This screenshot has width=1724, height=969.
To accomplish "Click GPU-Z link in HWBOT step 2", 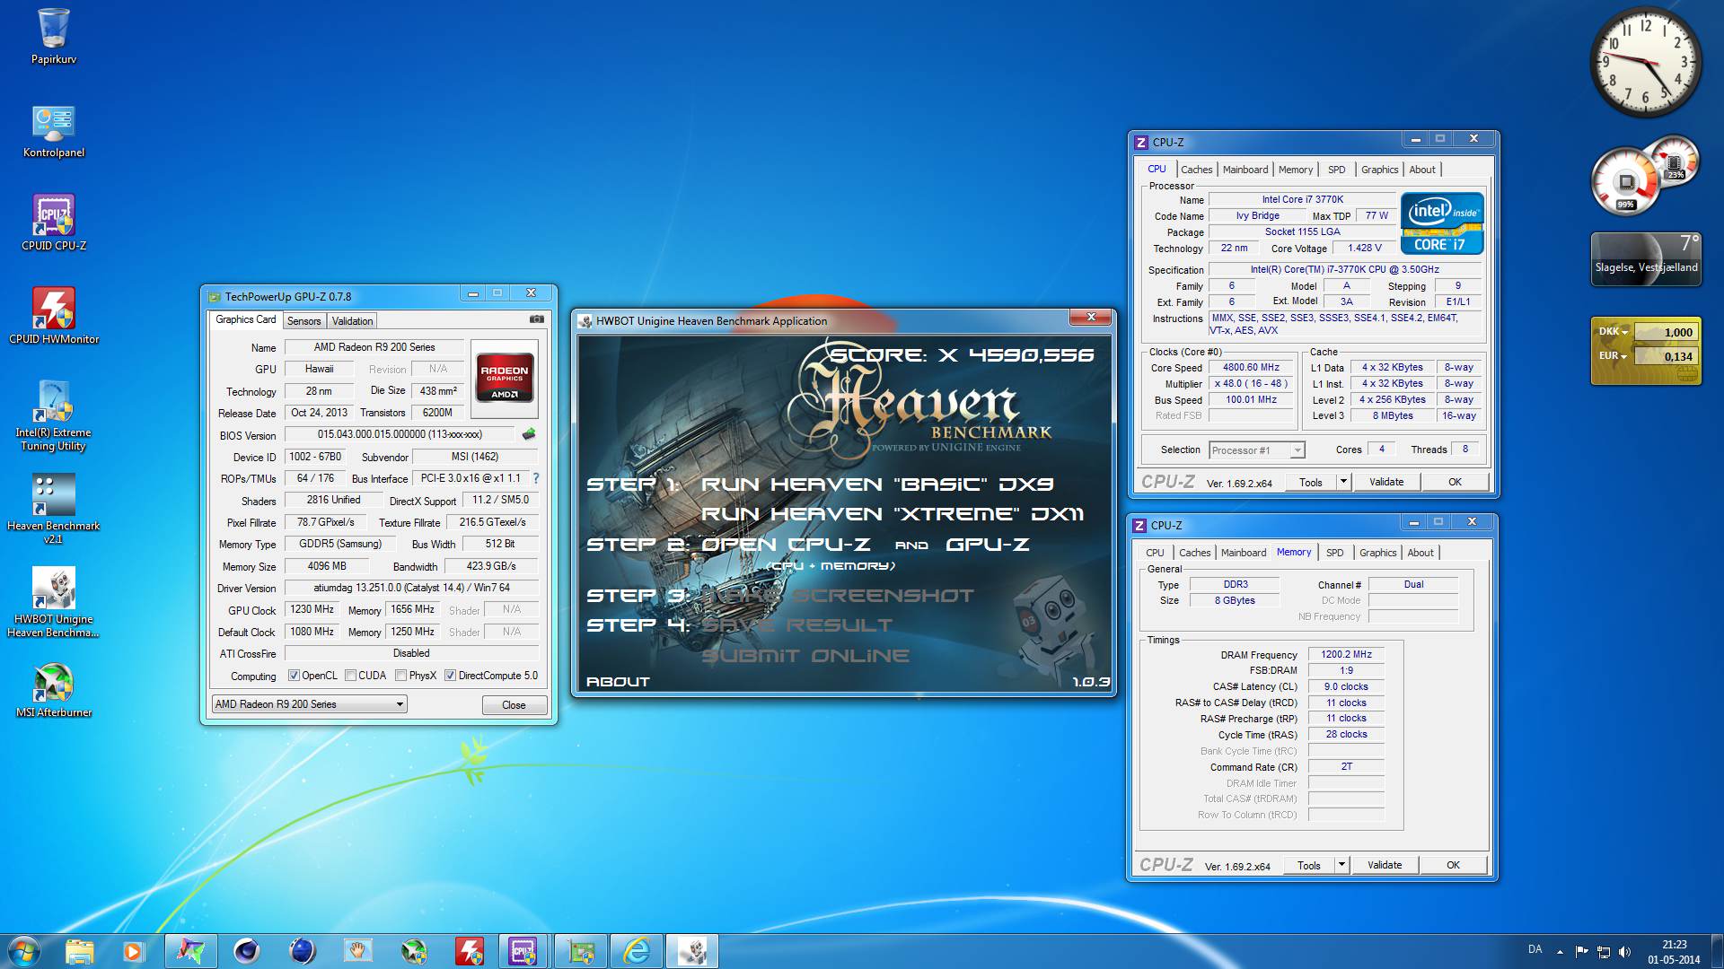I will 988,545.
